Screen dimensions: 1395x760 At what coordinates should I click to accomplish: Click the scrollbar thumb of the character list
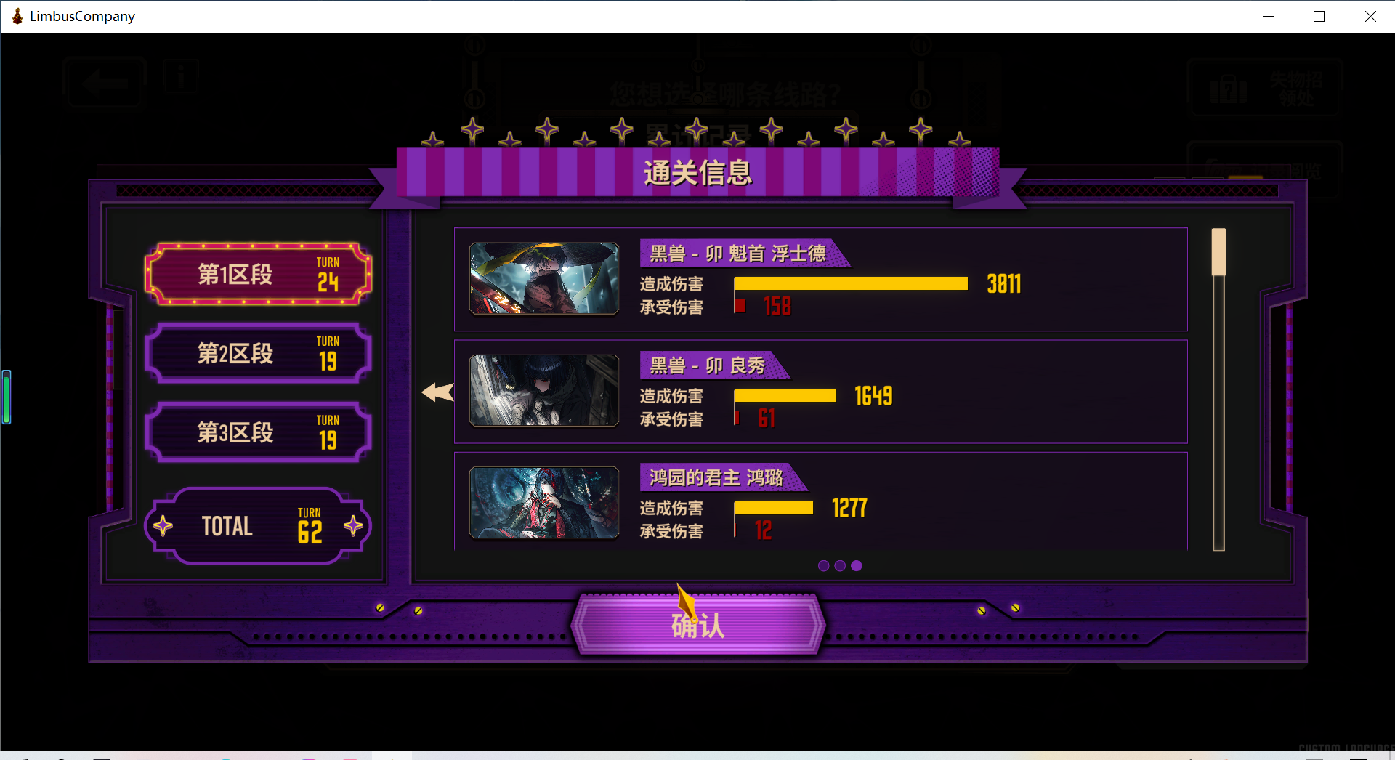(x=1218, y=252)
